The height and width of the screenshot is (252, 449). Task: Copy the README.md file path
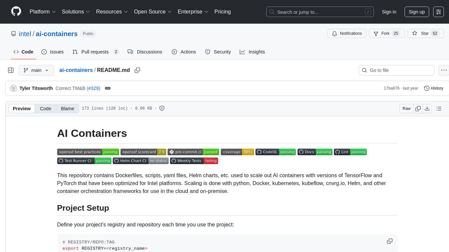[x=137, y=70]
